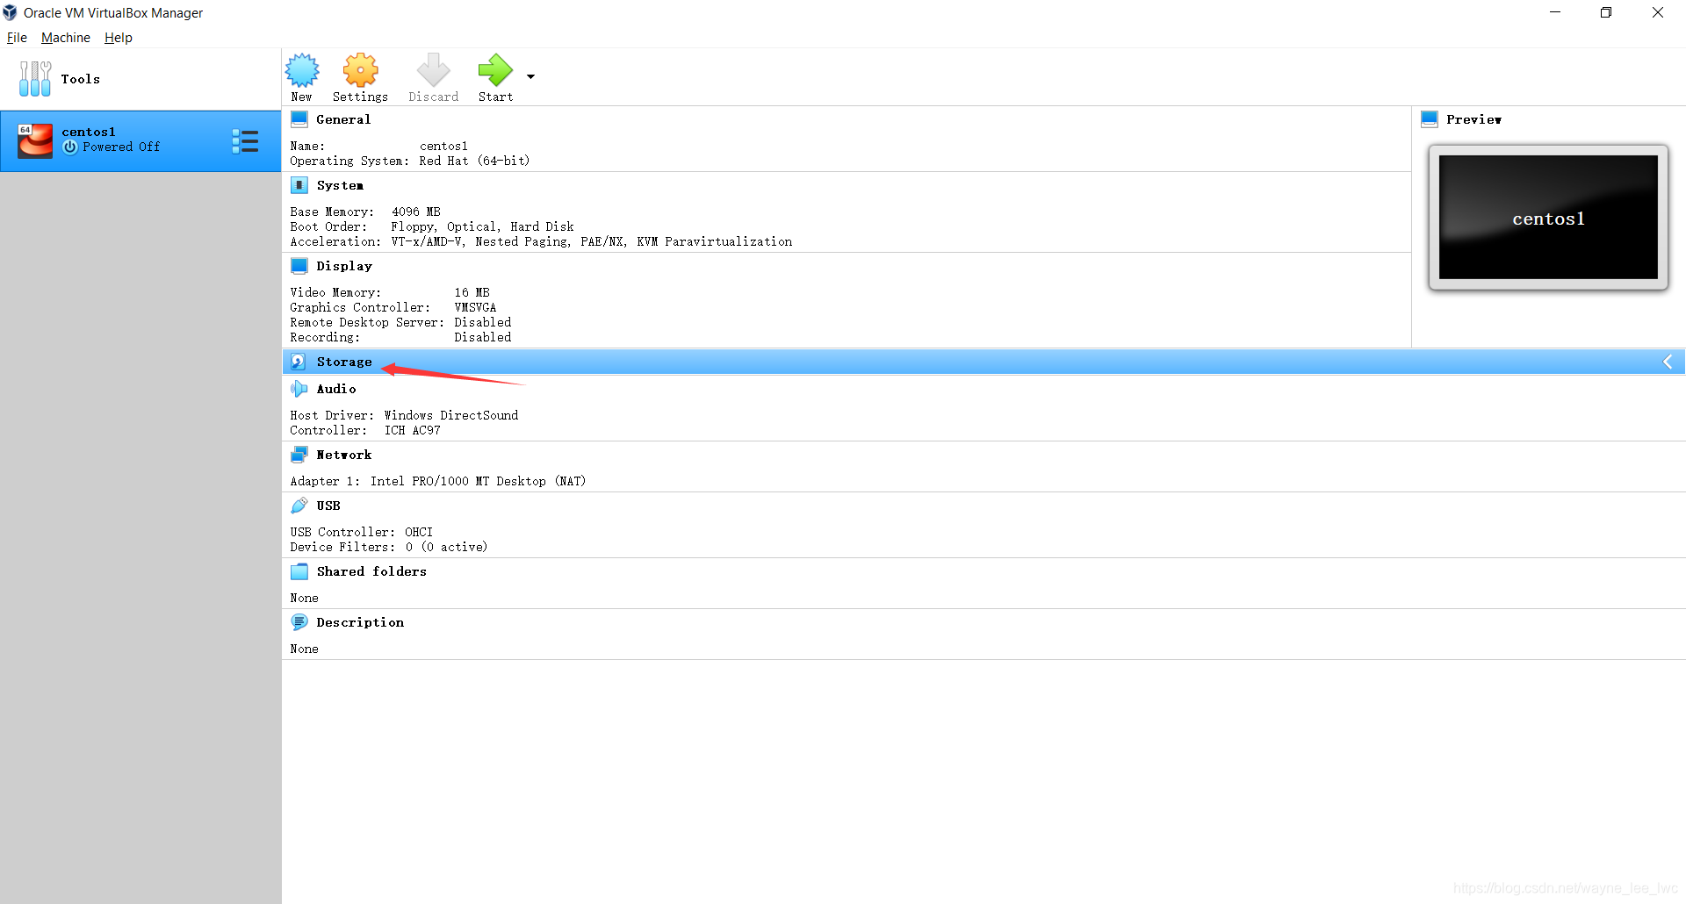
Task: Click 'Floppy, Optical, Hard Disk' boot order
Action: point(482,226)
